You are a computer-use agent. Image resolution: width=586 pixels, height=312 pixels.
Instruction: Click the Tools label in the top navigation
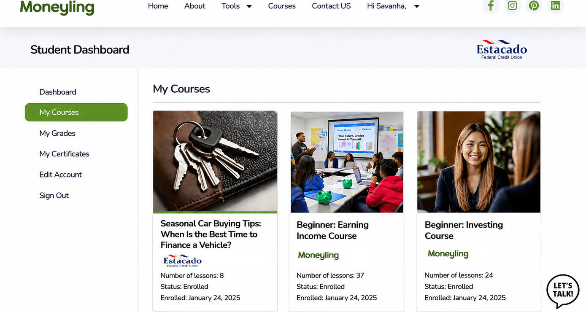point(230,6)
